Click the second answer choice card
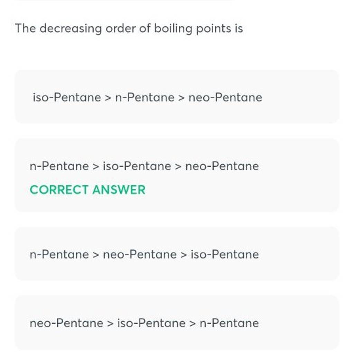The image size is (354, 352). coord(177,174)
